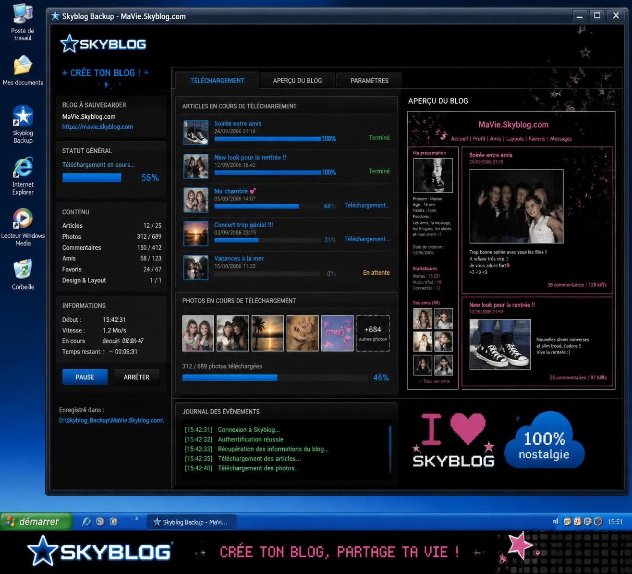Open Internet Explorer desktop icon

tap(23, 176)
